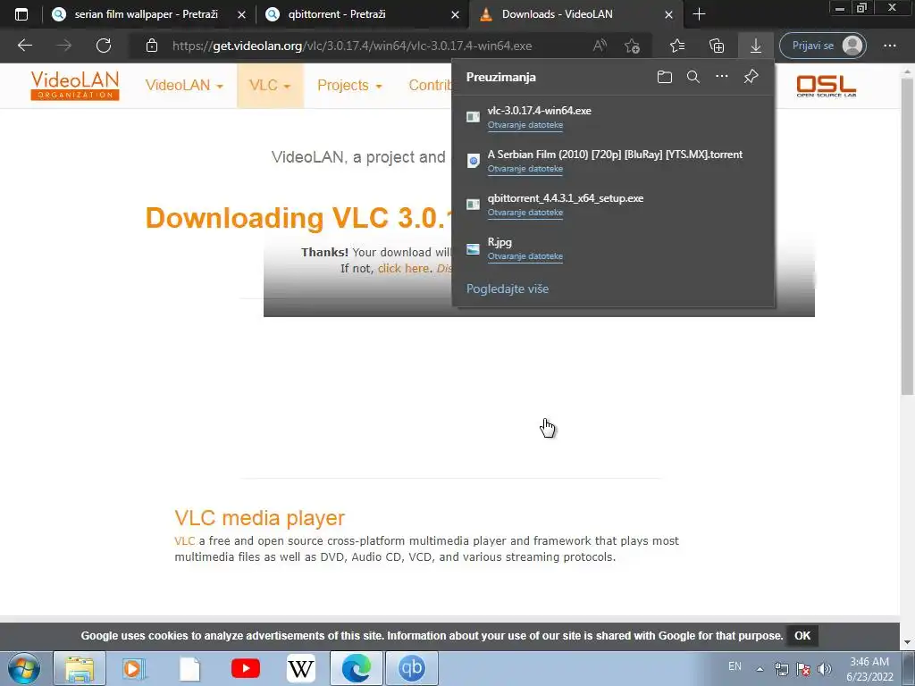Select qbittorrent_4.4.3.1_x64_setup.exe entry
Viewport: 915px width, 686px height.
(613, 205)
